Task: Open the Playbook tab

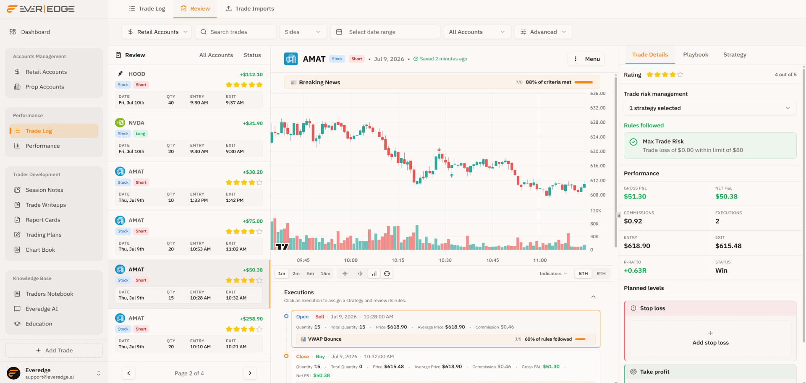Action: point(696,55)
